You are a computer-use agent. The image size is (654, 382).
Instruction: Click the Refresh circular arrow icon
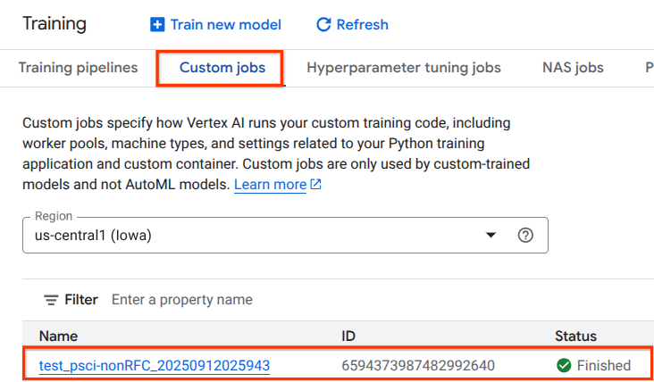coord(323,25)
